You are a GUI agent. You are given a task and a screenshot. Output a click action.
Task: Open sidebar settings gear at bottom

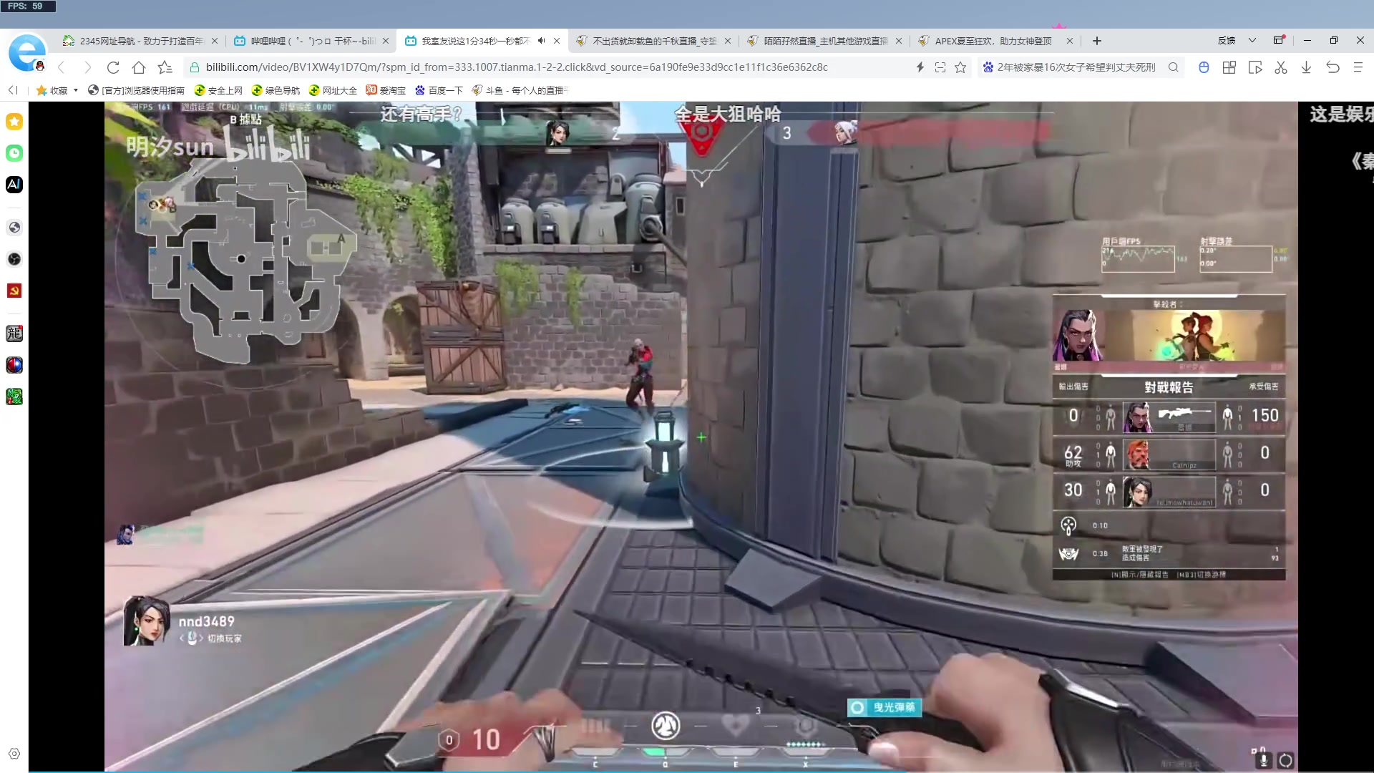click(14, 754)
